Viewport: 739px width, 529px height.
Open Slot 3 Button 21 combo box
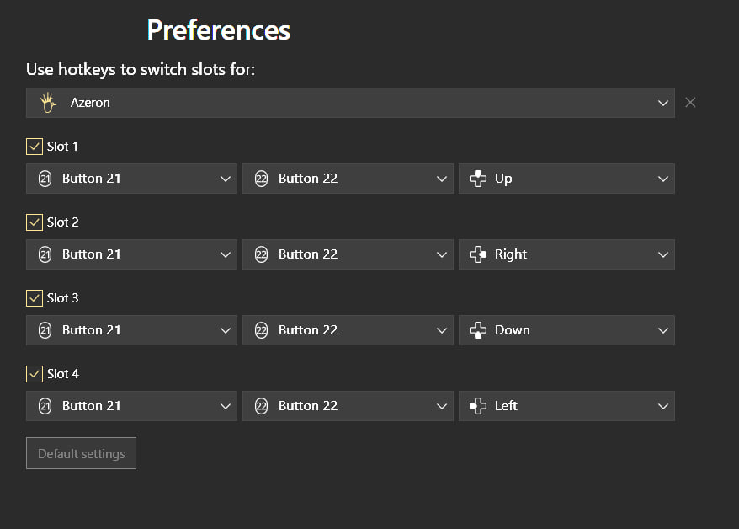pos(131,330)
